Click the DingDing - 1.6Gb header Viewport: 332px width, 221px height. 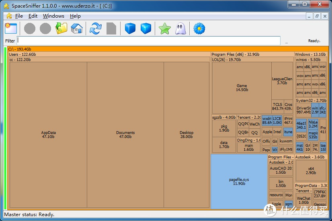coord(248,140)
